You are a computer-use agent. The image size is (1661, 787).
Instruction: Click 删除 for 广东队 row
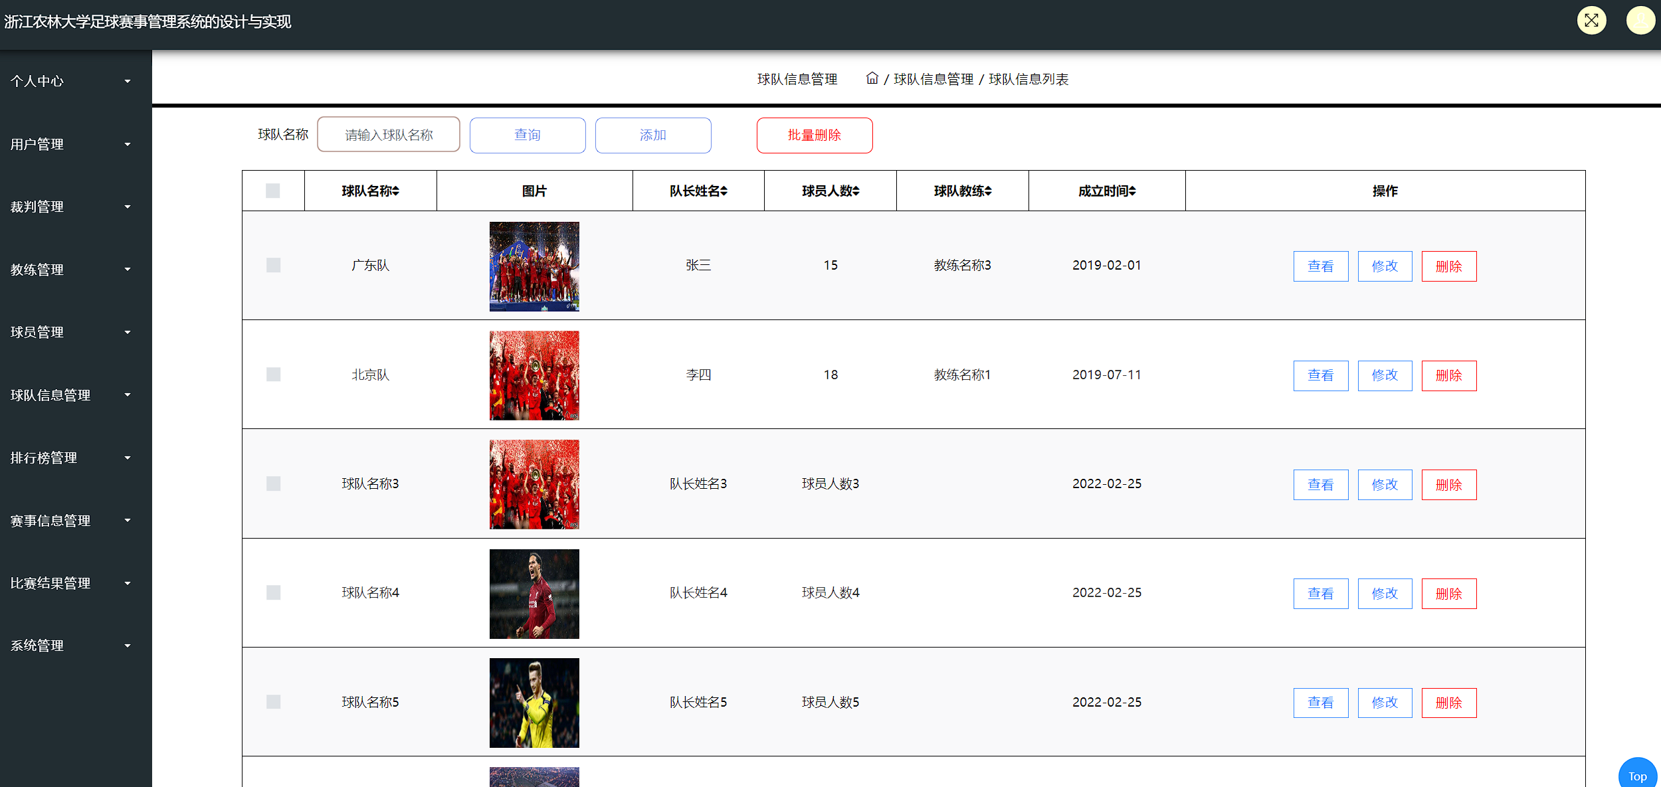[1449, 266]
